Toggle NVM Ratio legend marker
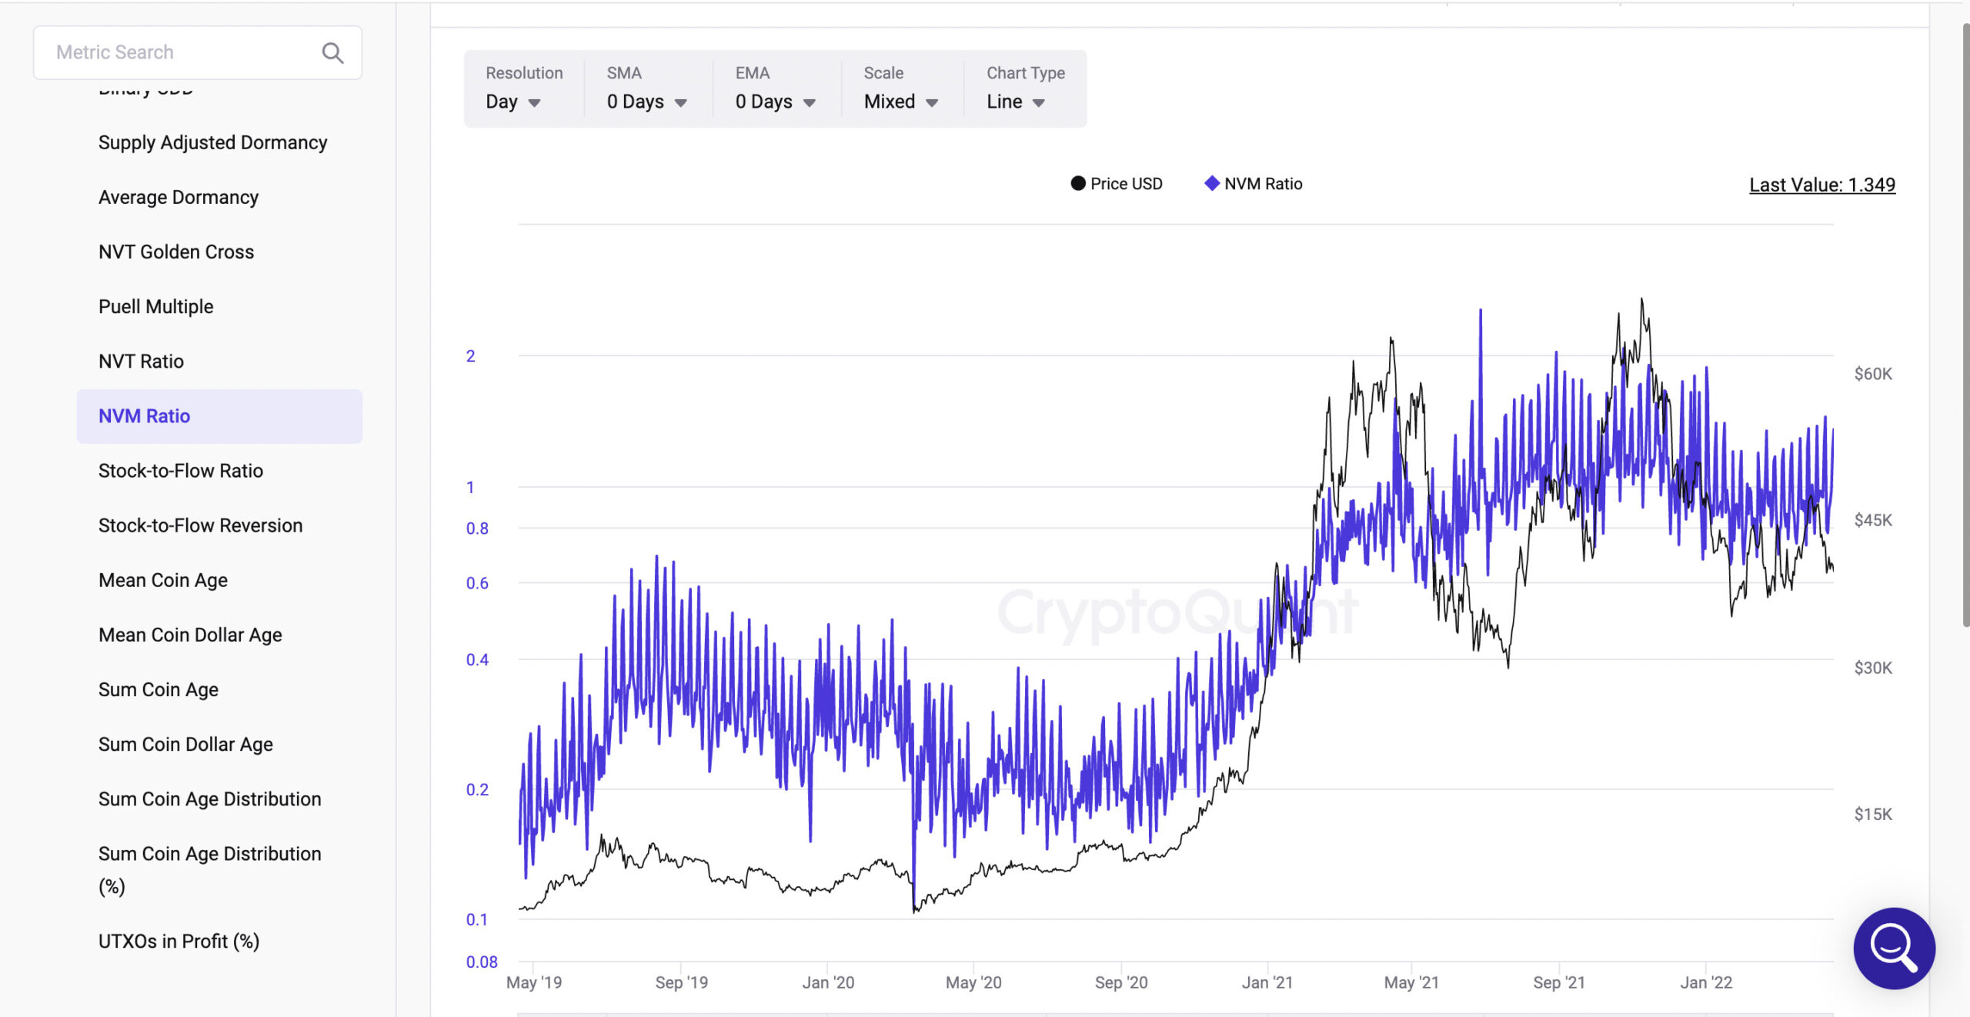The height and width of the screenshot is (1017, 1970). pyautogui.click(x=1212, y=183)
